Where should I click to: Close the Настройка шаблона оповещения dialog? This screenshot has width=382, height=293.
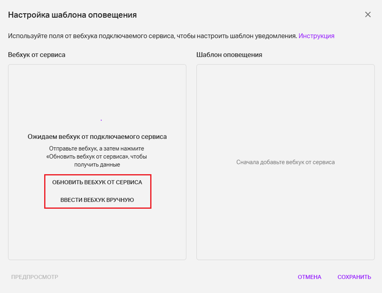point(368,15)
